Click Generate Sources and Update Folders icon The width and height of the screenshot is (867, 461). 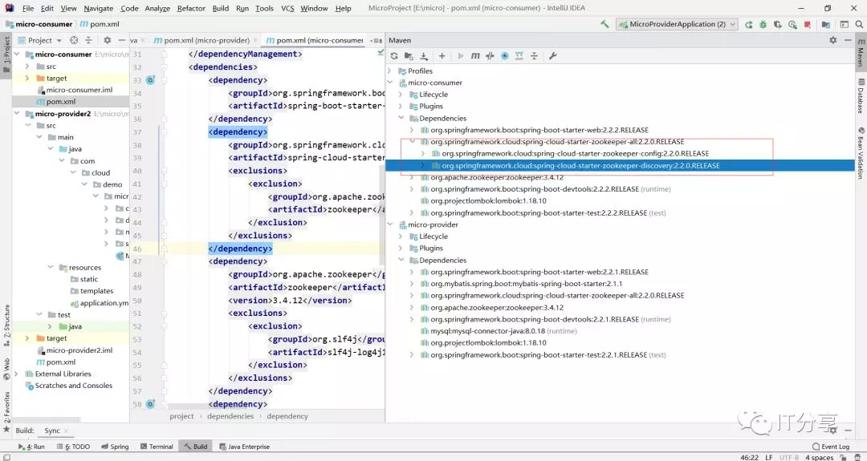pos(409,56)
